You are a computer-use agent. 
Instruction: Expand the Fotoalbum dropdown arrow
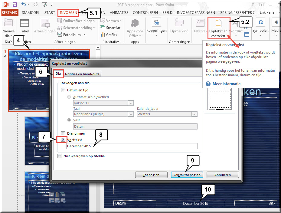[84, 34]
